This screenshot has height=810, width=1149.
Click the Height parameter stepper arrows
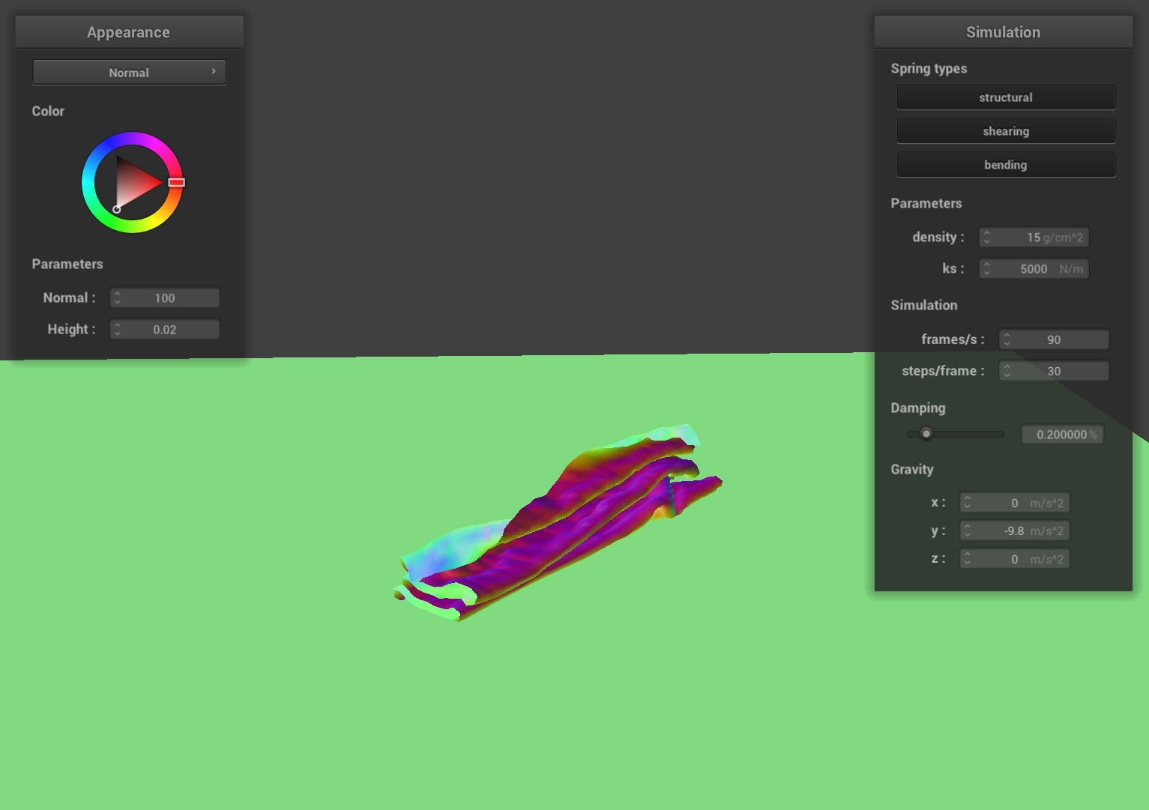tap(118, 330)
